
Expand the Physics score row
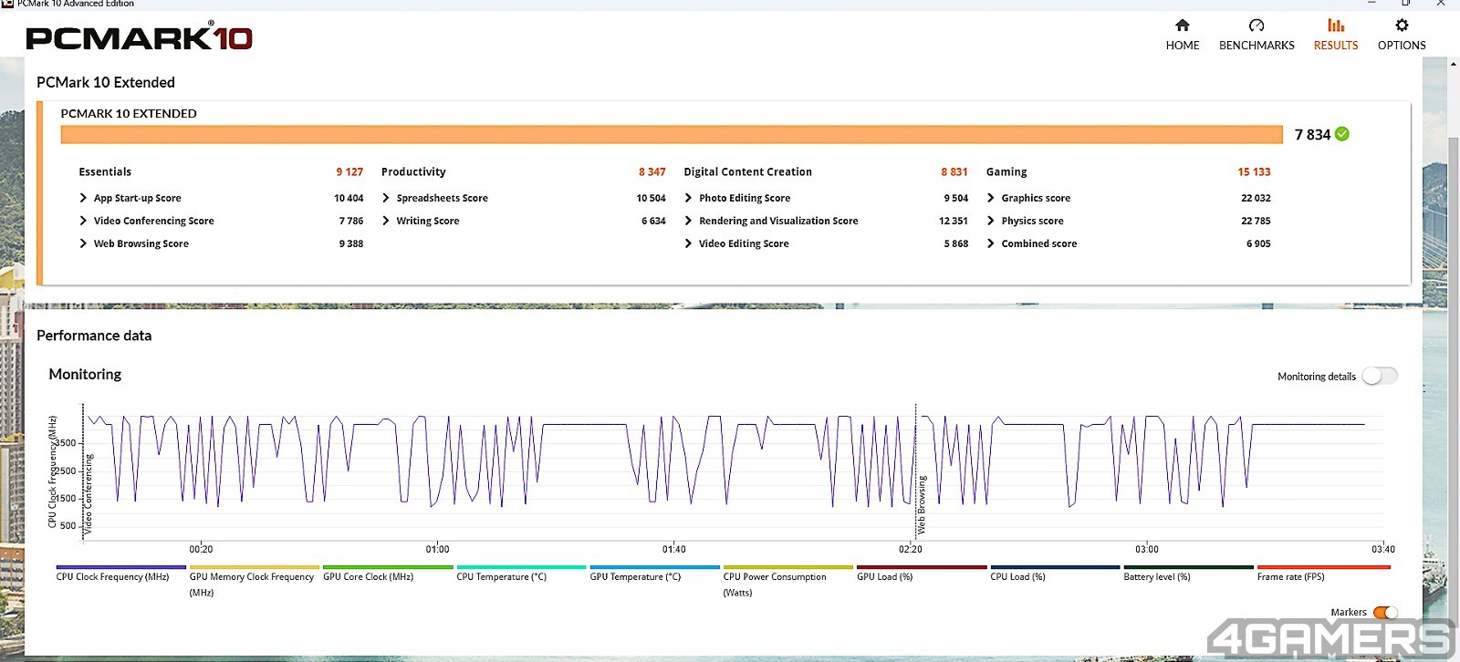point(991,221)
